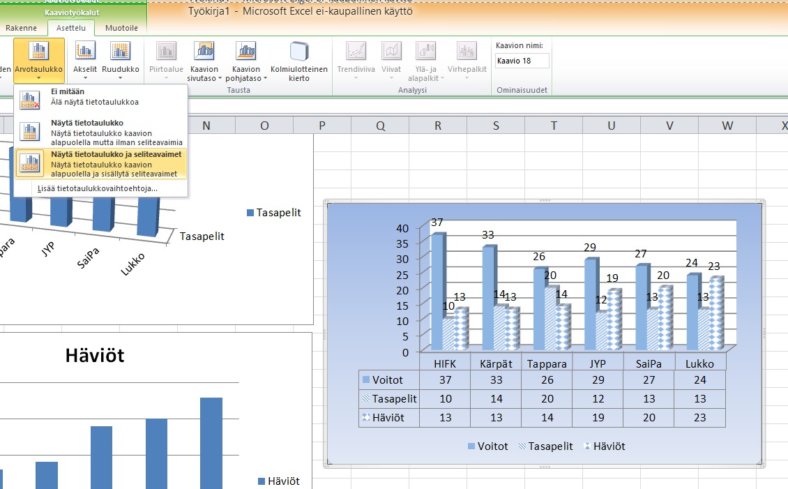Open the Akselit (axes) icon menu
This screenshot has height=489, width=788.
[85, 52]
